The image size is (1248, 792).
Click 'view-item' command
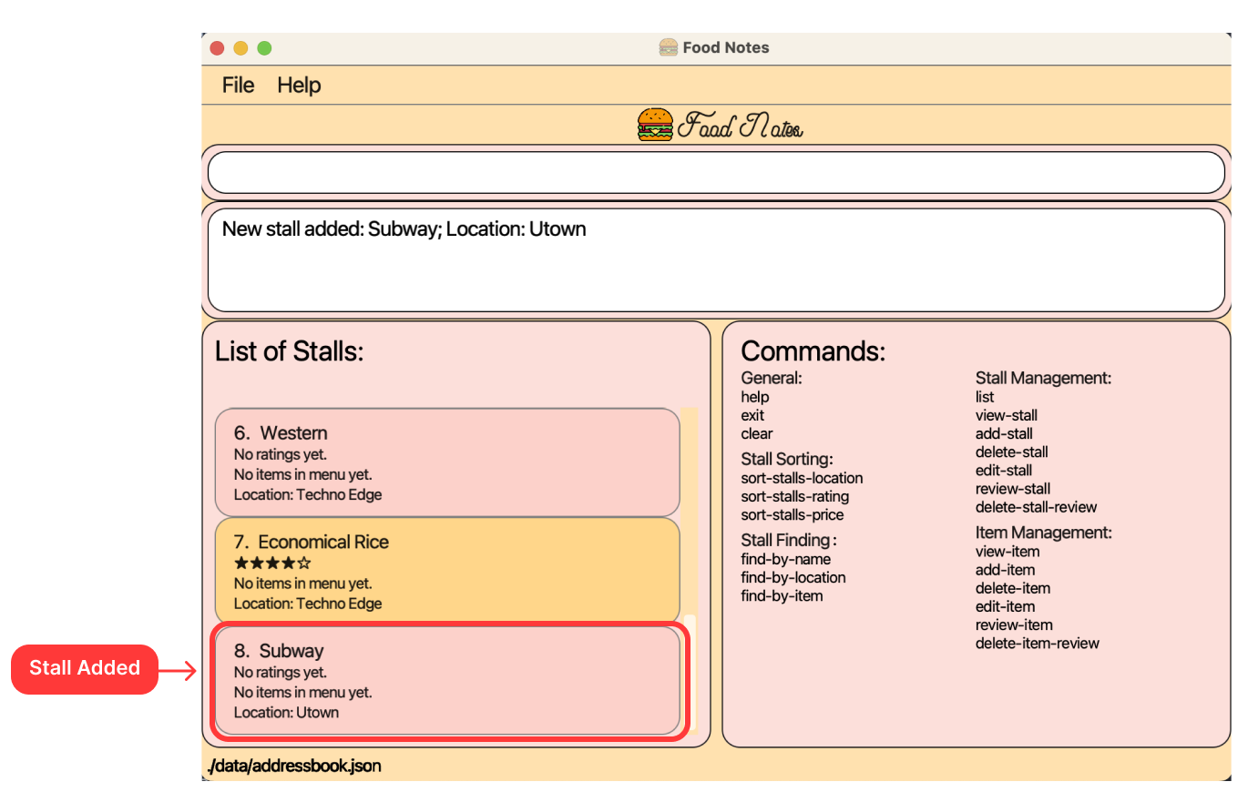pos(1008,551)
